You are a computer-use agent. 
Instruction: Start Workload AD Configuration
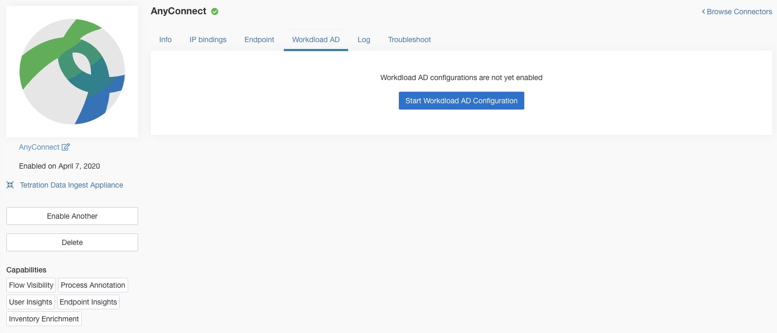(x=462, y=101)
